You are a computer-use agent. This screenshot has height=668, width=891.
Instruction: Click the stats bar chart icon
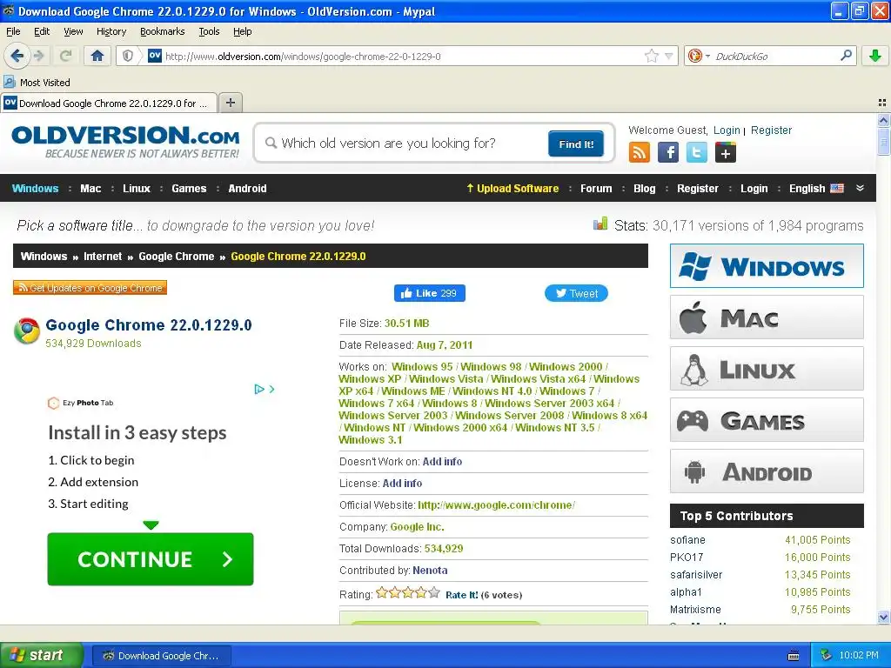pyautogui.click(x=600, y=224)
